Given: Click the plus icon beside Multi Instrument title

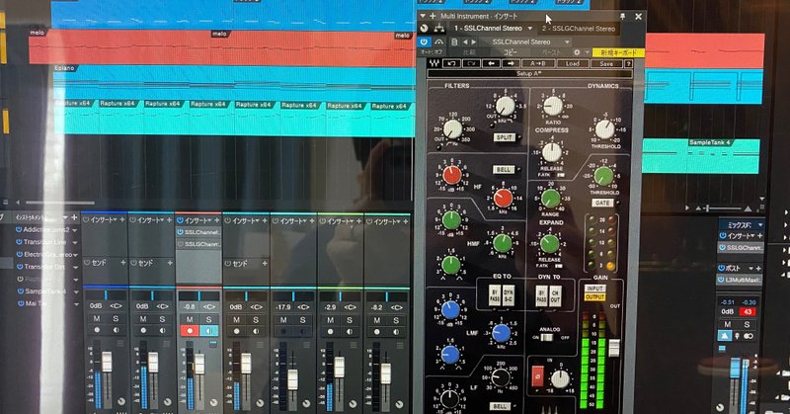Looking at the screenshot, I should [x=433, y=17].
